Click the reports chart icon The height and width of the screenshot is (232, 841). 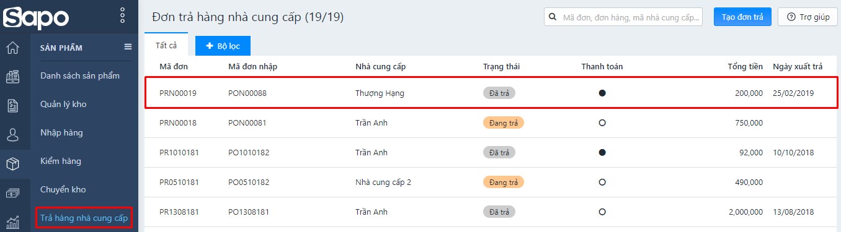12,221
